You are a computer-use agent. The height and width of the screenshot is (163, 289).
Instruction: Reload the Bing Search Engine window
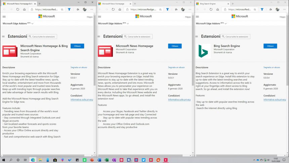[211, 9]
